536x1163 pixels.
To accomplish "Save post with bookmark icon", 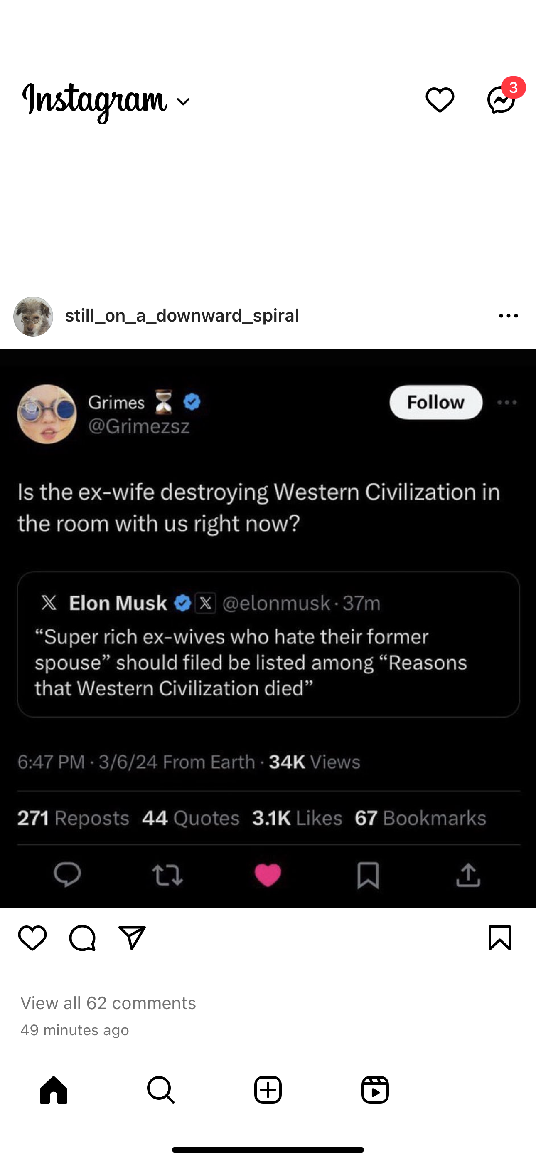I will tap(499, 938).
